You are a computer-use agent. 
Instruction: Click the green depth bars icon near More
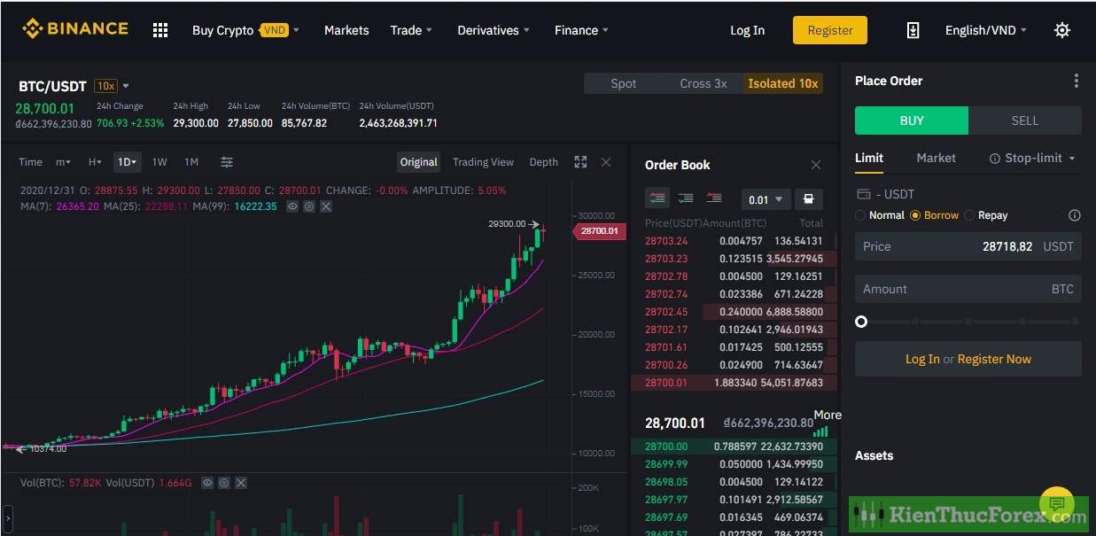point(820,431)
